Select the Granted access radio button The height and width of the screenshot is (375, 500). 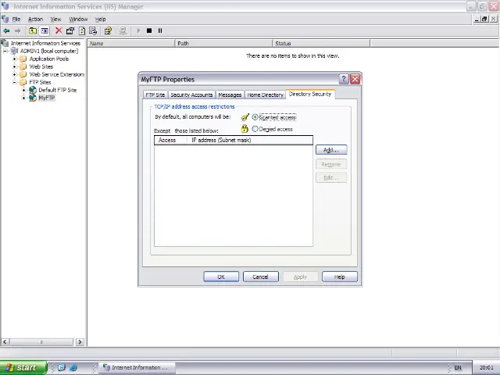[x=255, y=117]
